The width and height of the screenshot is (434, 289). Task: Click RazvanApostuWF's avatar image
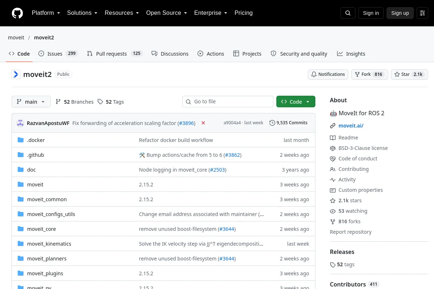coord(20,123)
